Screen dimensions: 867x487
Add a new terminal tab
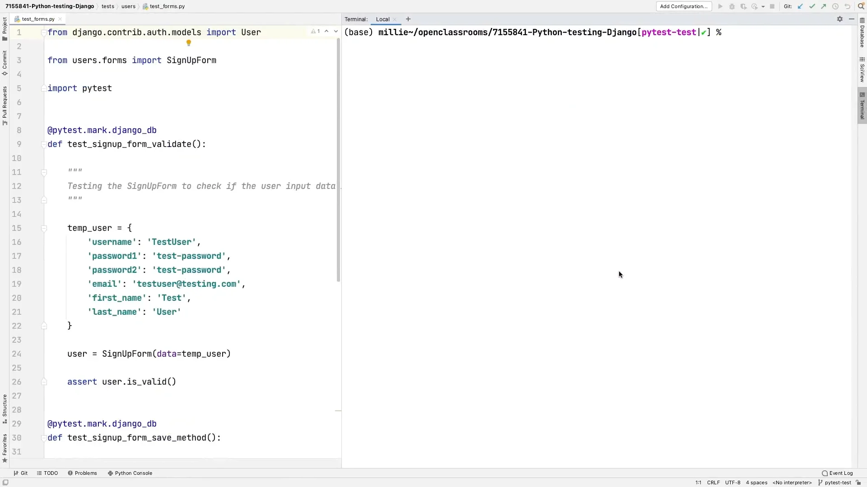coord(408,19)
